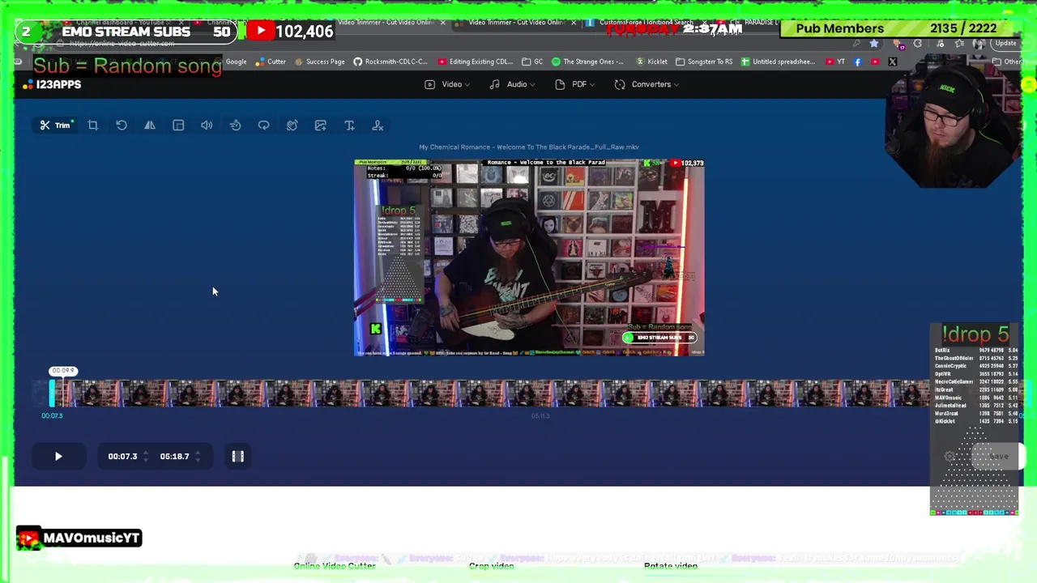Select the Trim tool
This screenshot has height=583, width=1037.
pos(56,126)
